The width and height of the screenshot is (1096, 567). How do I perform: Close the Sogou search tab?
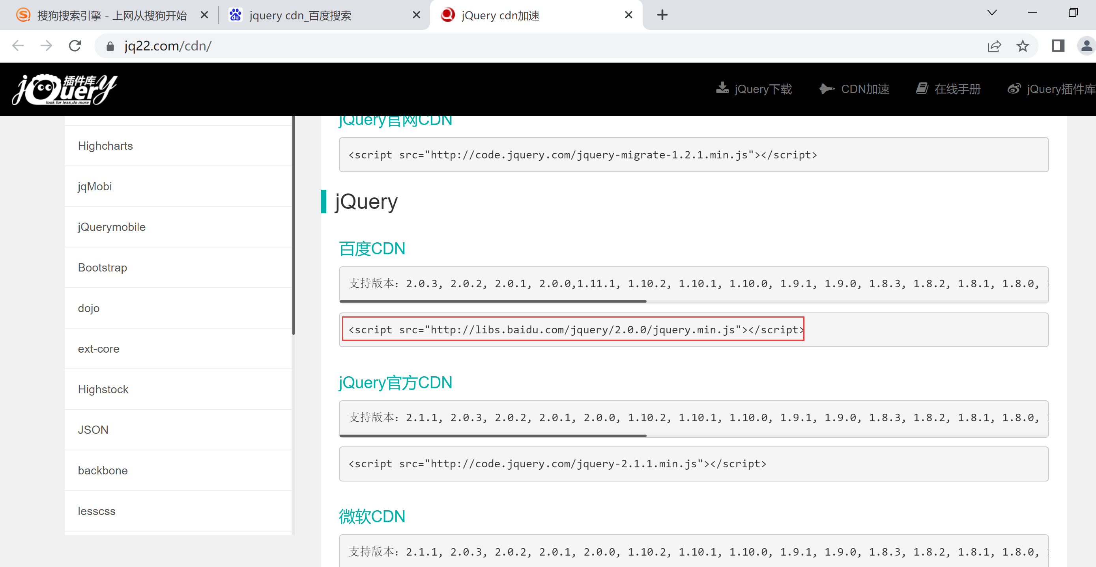point(204,15)
